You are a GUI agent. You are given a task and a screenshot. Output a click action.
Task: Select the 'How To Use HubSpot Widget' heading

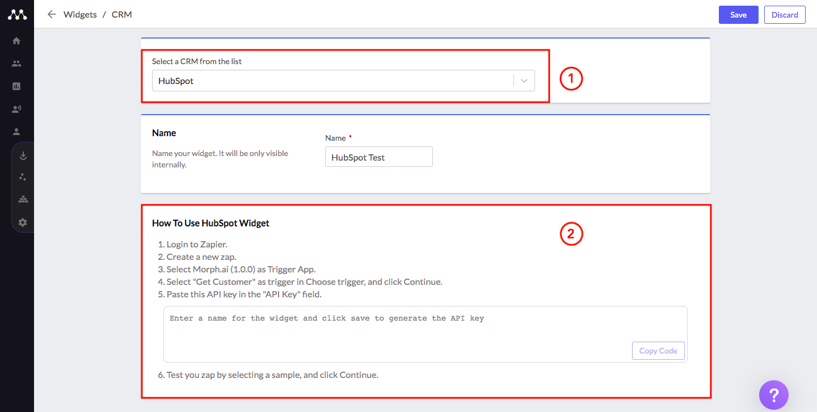click(210, 223)
